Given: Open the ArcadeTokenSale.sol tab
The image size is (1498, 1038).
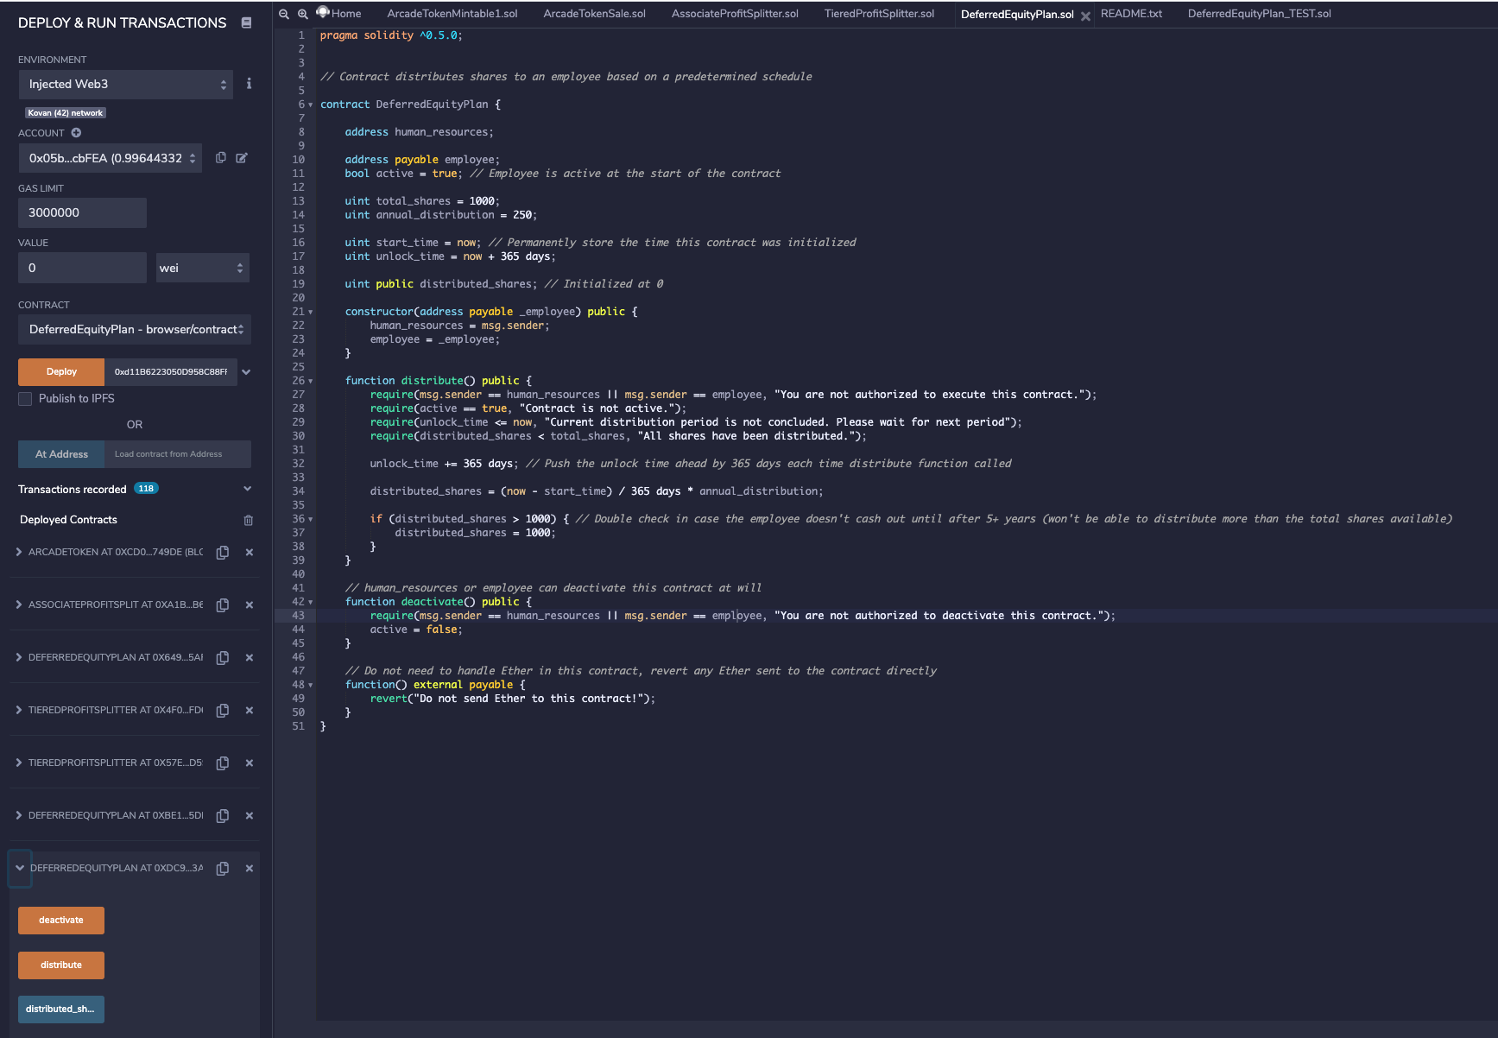Looking at the screenshot, I should pos(595,14).
